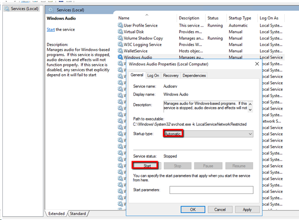299x220 pixels.
Task: Click the W3C Logging Service gear icon
Action: (x=120, y=44)
